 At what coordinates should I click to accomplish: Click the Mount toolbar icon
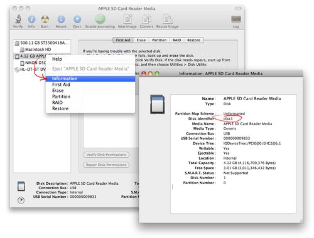(61, 19)
